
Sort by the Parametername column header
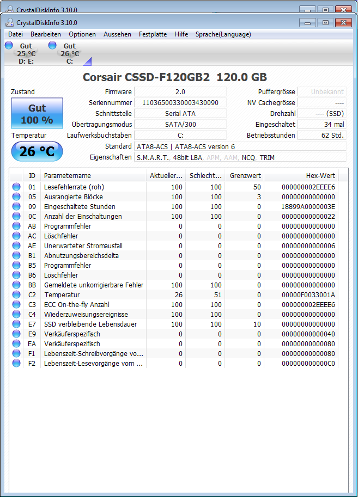[93, 175]
